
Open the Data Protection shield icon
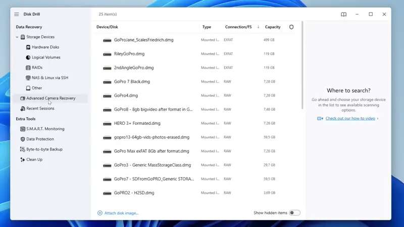coord(22,139)
